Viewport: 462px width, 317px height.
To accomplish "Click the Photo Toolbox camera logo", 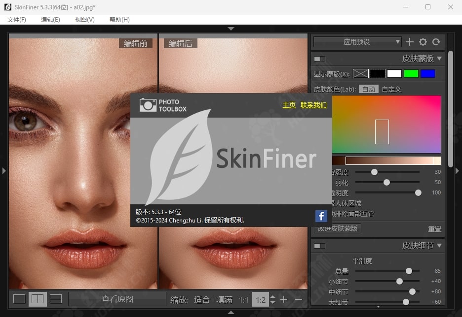I will (163, 105).
